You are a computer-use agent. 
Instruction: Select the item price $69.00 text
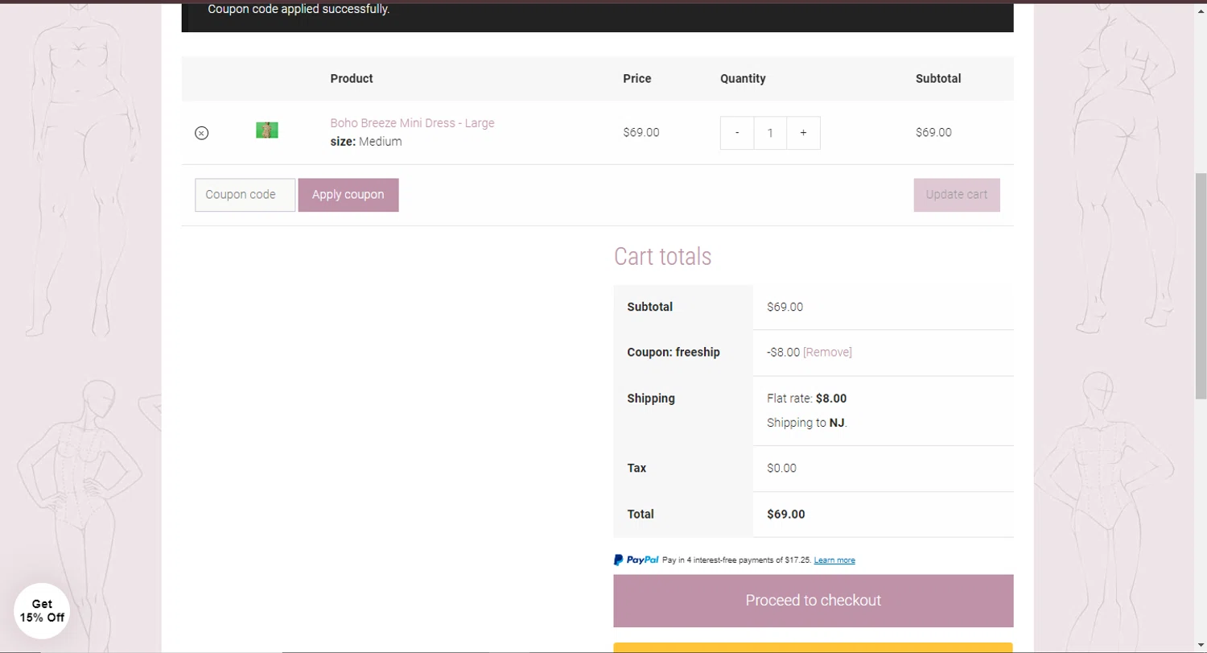(x=641, y=133)
